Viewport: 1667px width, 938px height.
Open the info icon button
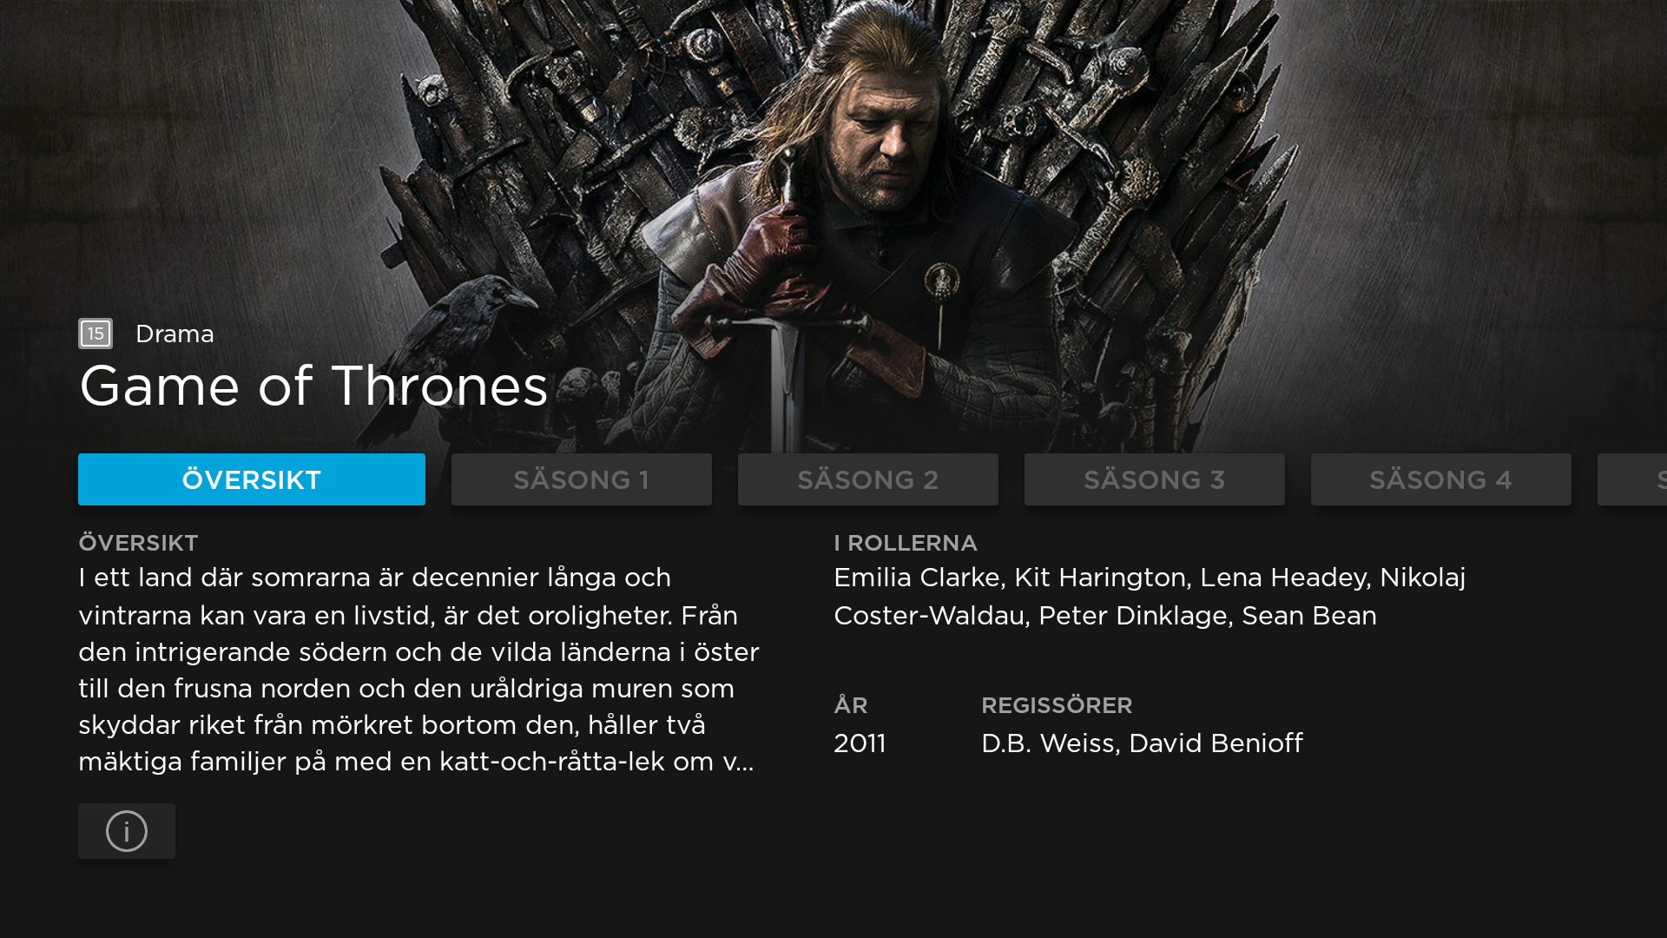point(127,831)
